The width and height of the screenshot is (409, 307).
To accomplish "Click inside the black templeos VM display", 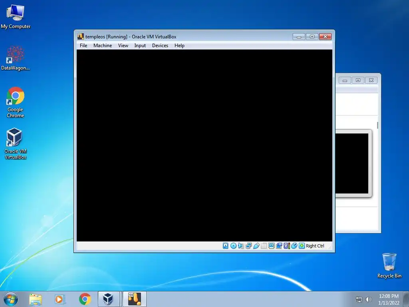I will [204, 146].
